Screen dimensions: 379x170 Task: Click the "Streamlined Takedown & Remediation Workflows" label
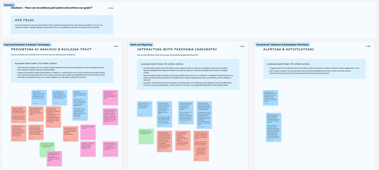click(x=282, y=45)
